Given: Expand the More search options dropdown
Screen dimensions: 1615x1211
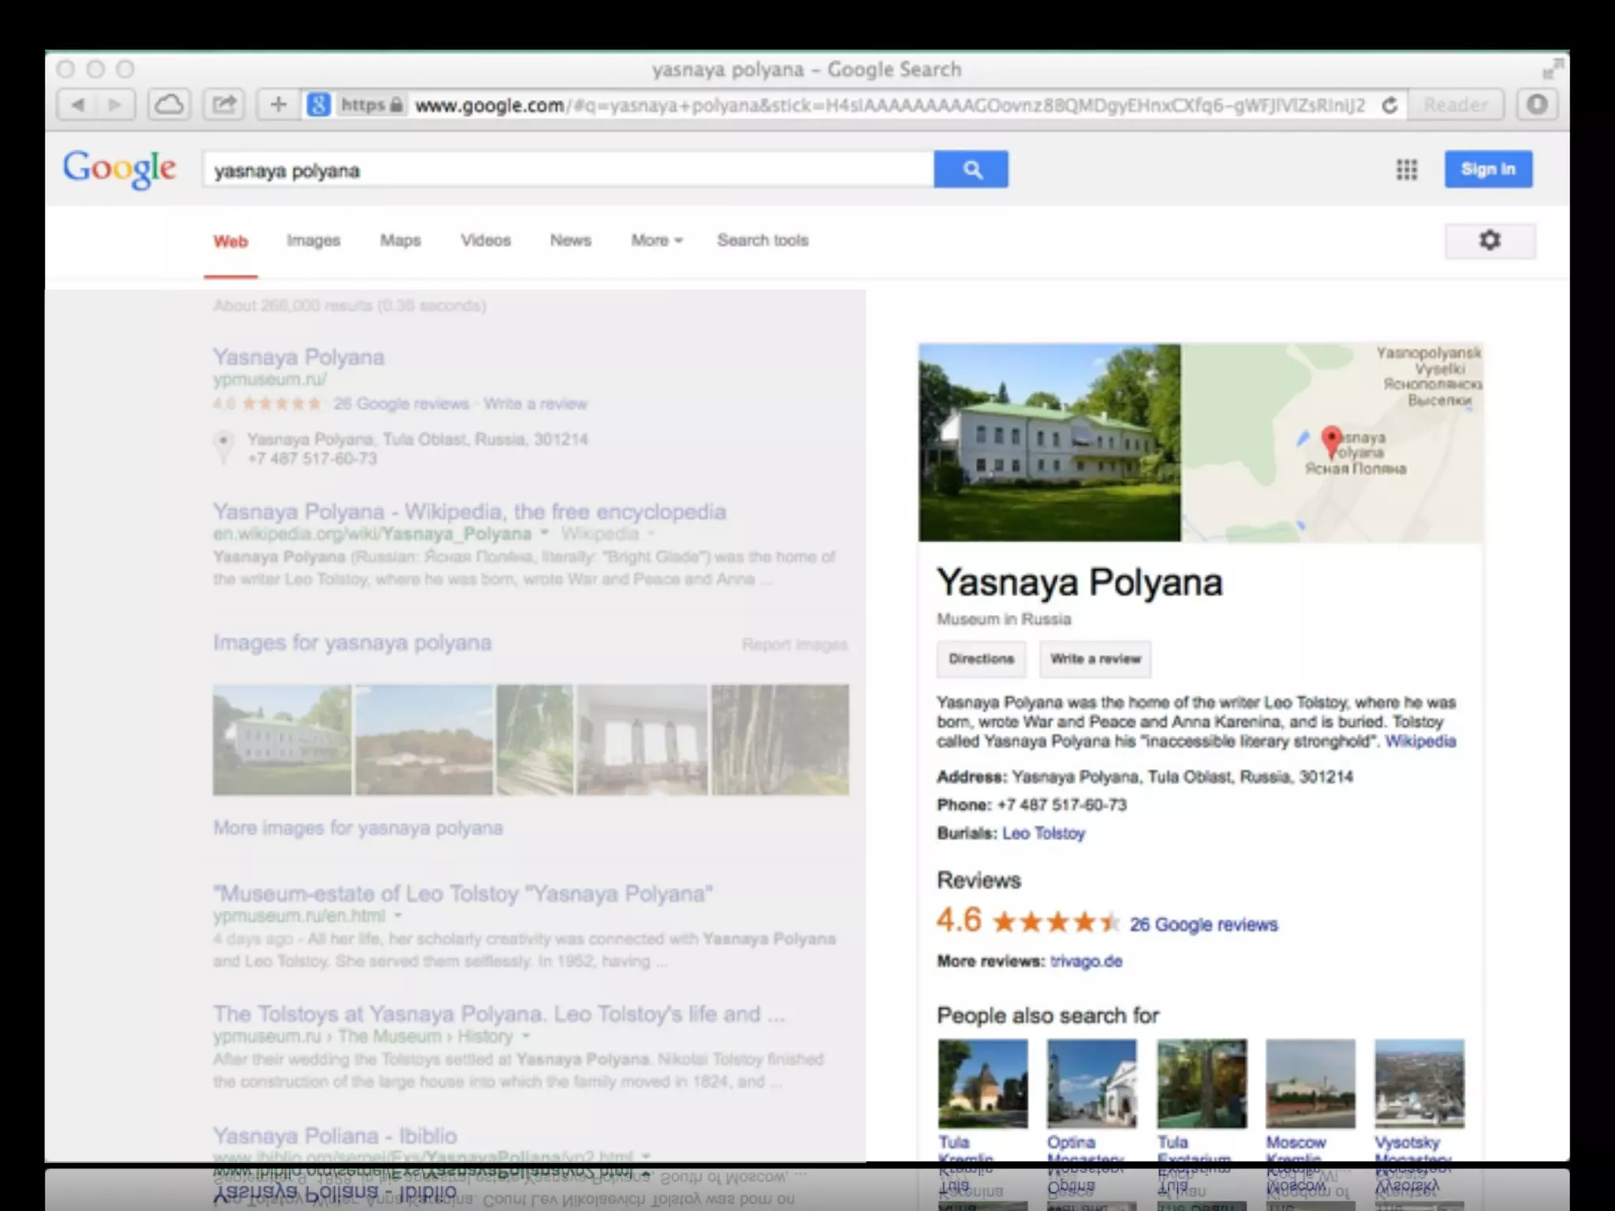Looking at the screenshot, I should [656, 240].
